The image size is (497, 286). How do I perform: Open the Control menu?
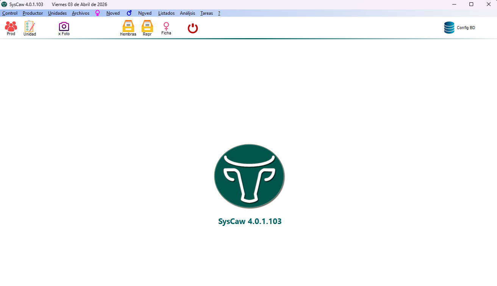(x=10, y=13)
